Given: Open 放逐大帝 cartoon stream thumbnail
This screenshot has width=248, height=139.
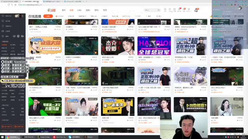Looking at the screenshot, I should [x=45, y=46].
